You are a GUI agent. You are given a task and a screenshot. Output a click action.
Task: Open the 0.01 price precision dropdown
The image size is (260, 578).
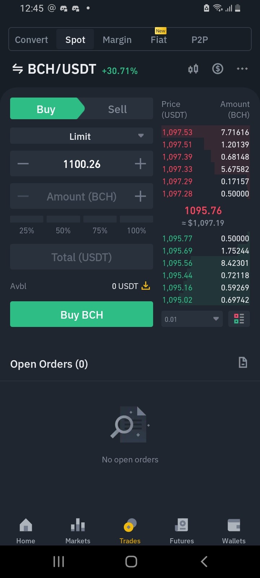[x=192, y=319]
